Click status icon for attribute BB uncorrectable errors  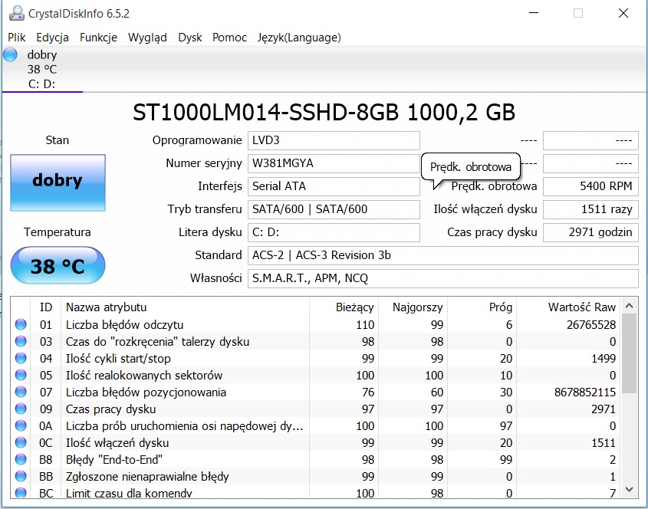click(21, 476)
